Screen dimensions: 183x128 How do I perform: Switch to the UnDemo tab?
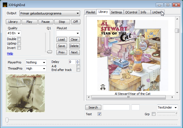[158, 12]
